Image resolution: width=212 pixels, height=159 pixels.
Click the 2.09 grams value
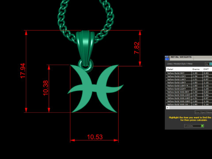coord(195,89)
